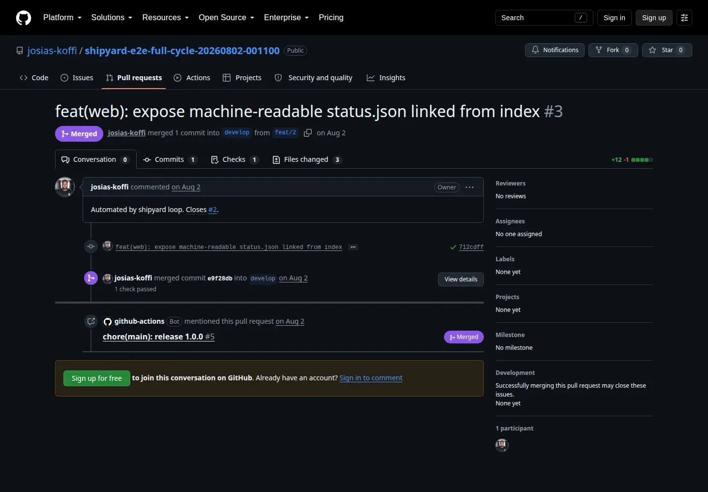Expand the Solutions menu
The image size is (708, 492).
[x=112, y=18]
